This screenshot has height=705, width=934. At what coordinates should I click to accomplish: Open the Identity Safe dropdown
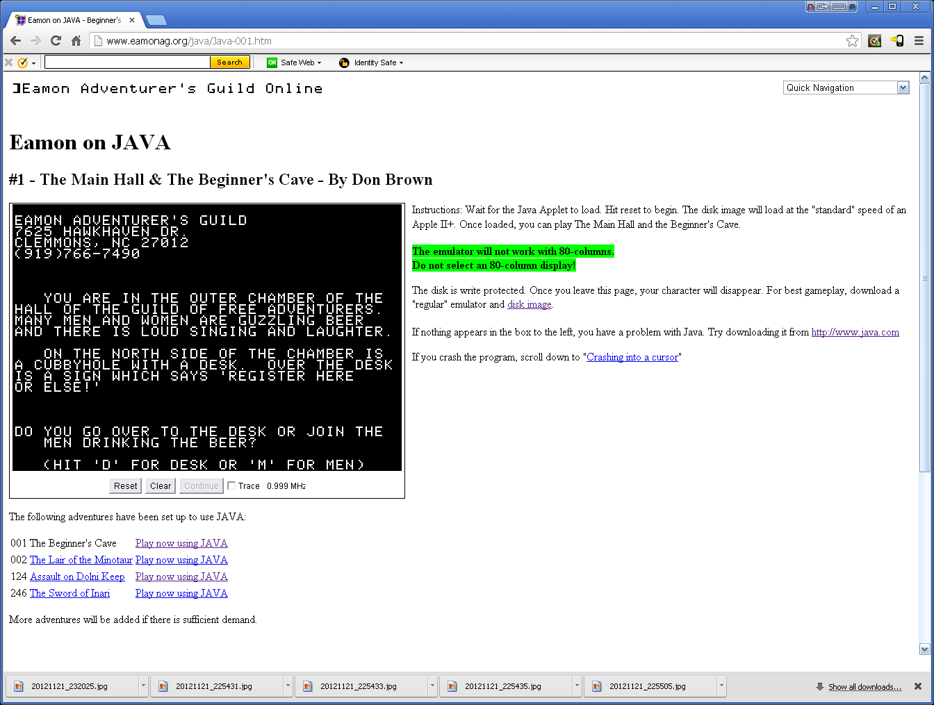click(x=378, y=63)
